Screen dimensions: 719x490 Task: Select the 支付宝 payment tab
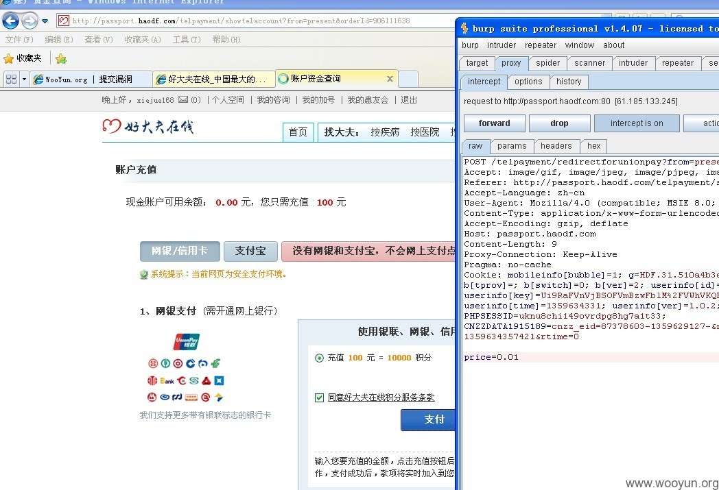tap(250, 251)
